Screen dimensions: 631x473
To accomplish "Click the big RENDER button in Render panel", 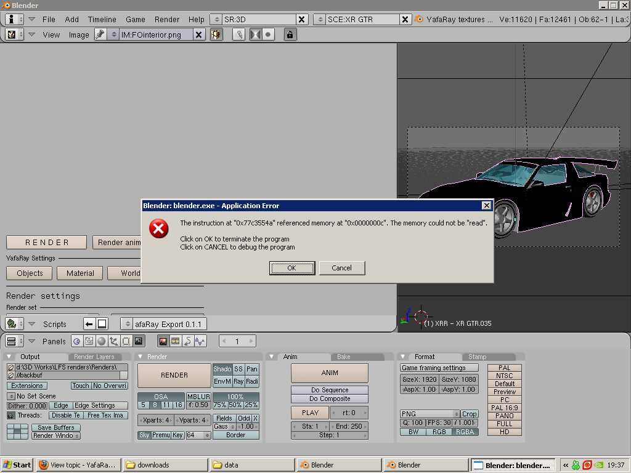I will pos(174,375).
